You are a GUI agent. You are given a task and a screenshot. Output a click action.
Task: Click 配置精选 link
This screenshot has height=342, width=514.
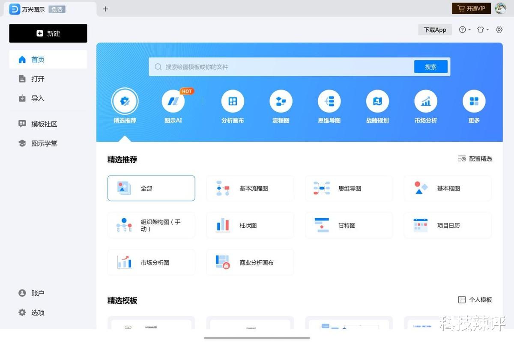[475, 159]
